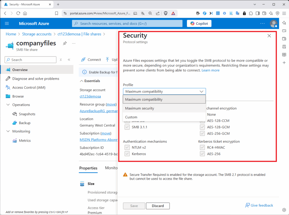Select Maximum security profile option

click(164, 108)
